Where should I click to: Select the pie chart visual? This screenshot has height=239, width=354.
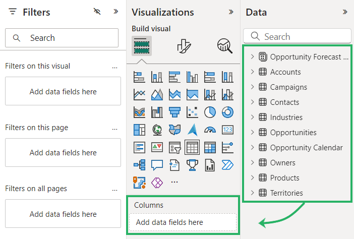click(x=210, y=112)
